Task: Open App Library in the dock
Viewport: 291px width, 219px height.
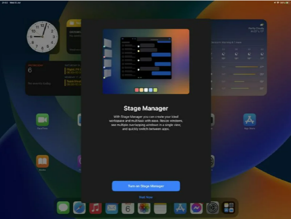Action: coord(229,208)
